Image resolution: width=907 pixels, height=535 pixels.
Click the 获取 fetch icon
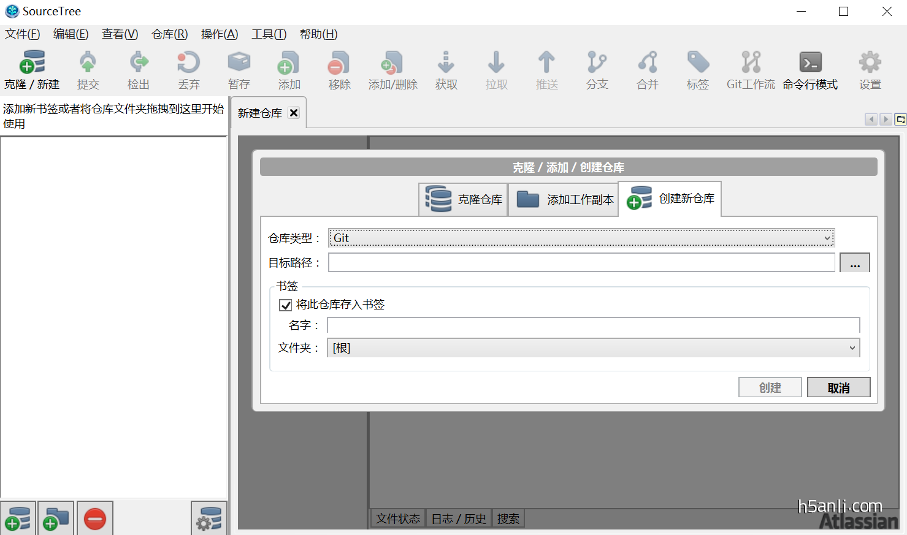pyautogui.click(x=446, y=62)
